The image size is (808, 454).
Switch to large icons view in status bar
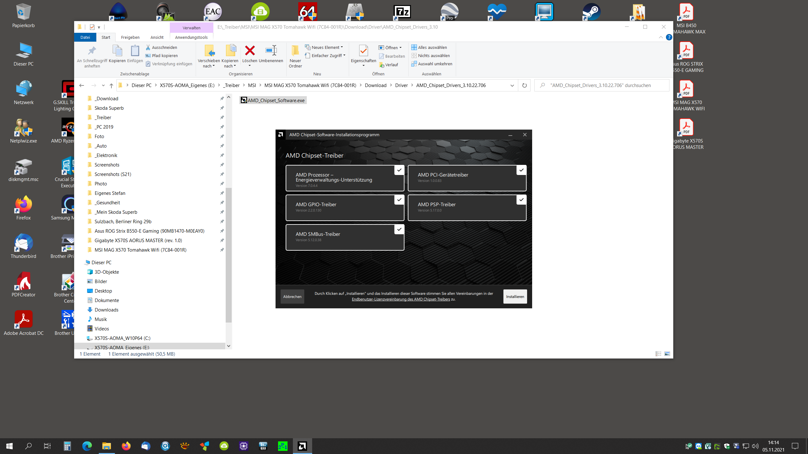[667, 354]
